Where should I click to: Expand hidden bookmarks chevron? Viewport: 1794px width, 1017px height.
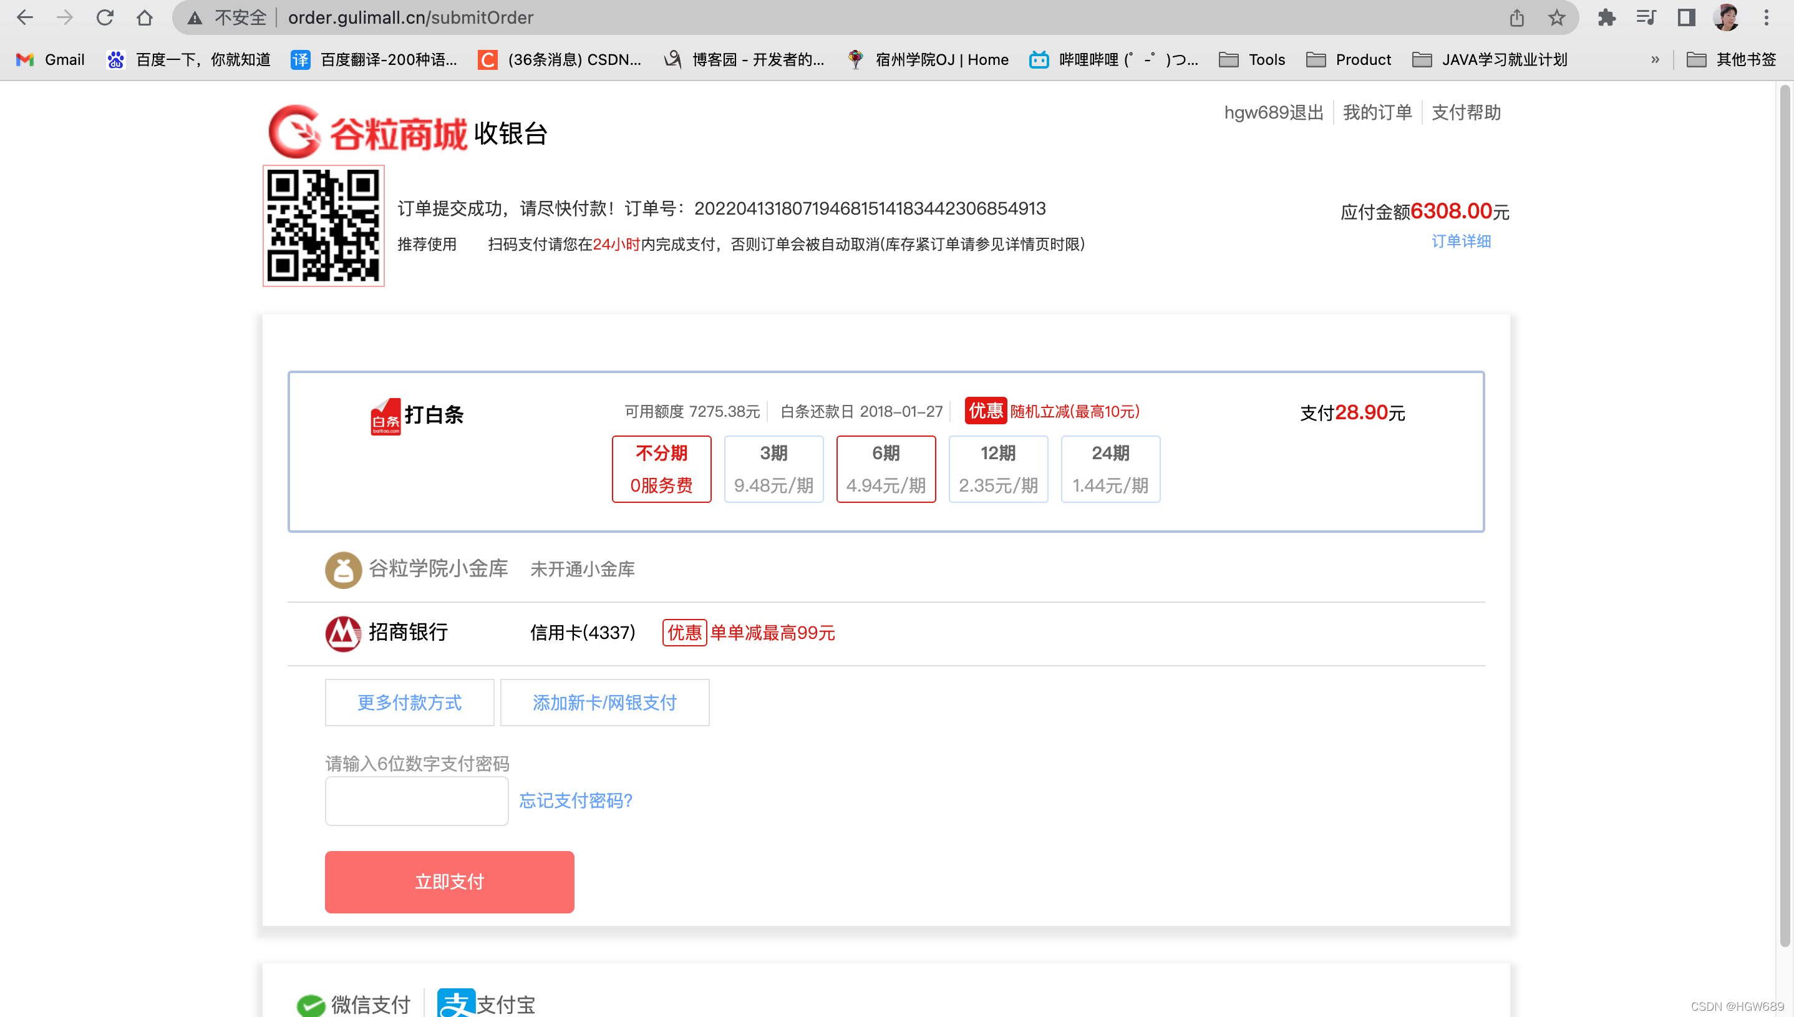point(1654,59)
